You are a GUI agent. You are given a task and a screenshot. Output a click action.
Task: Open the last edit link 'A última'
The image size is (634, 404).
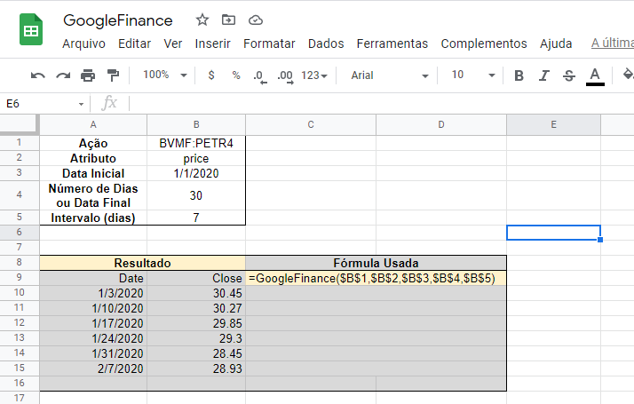(x=612, y=43)
